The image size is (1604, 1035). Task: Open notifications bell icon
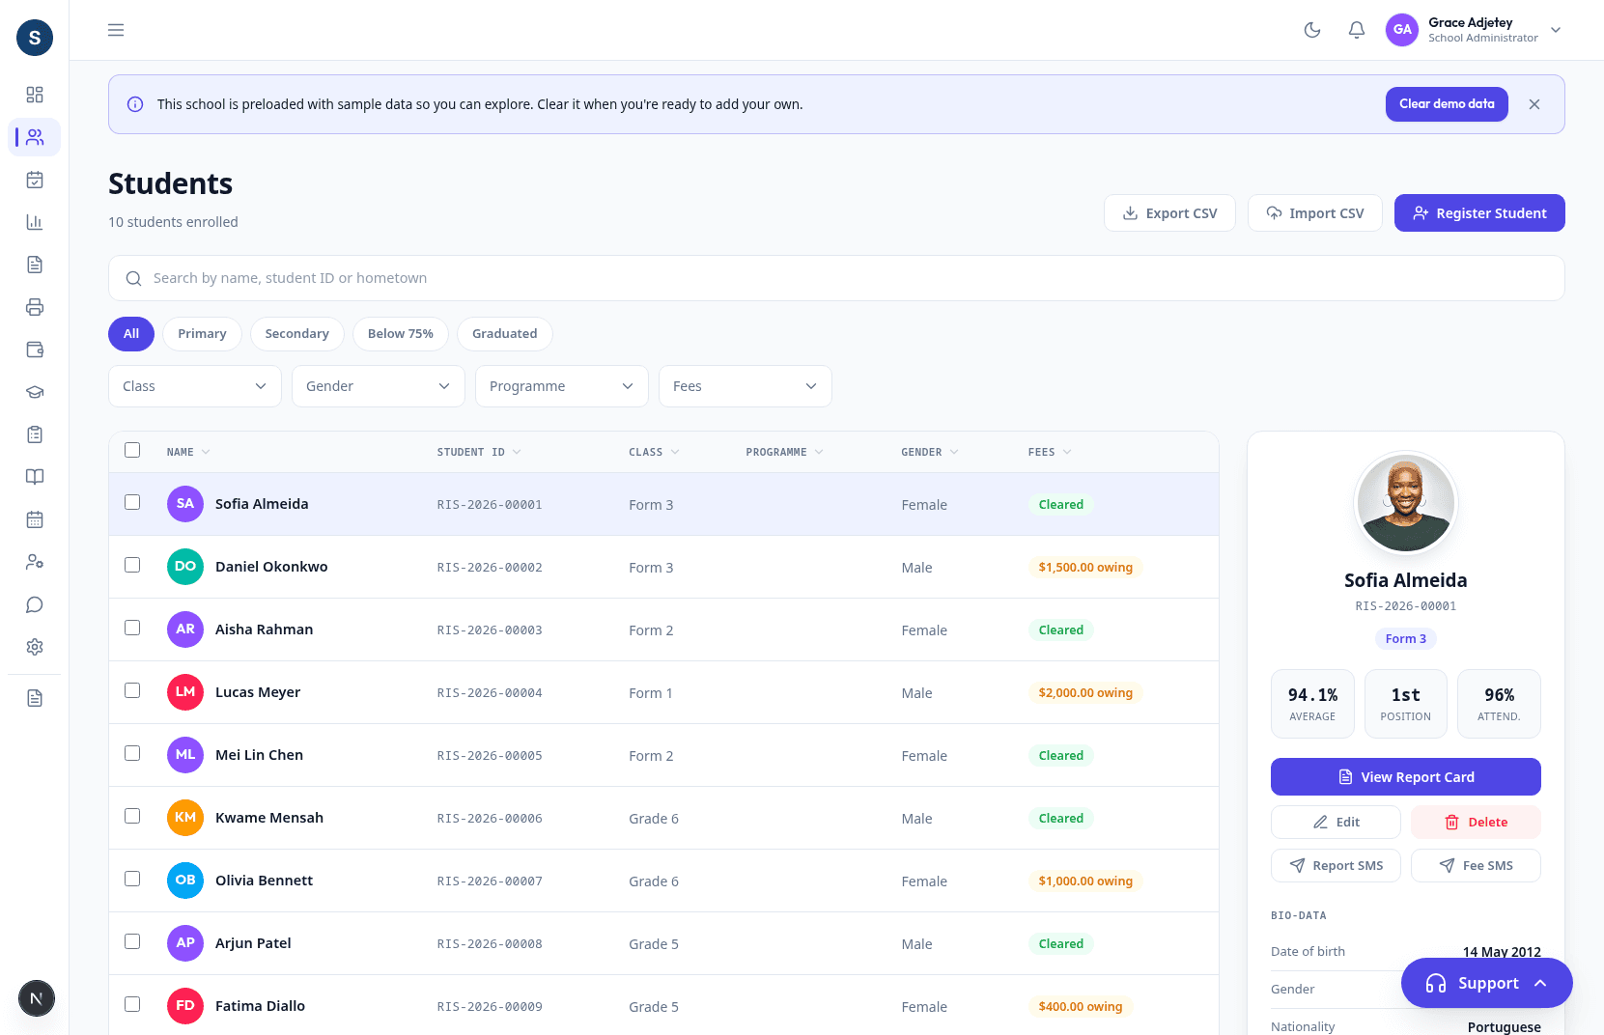tap(1357, 30)
